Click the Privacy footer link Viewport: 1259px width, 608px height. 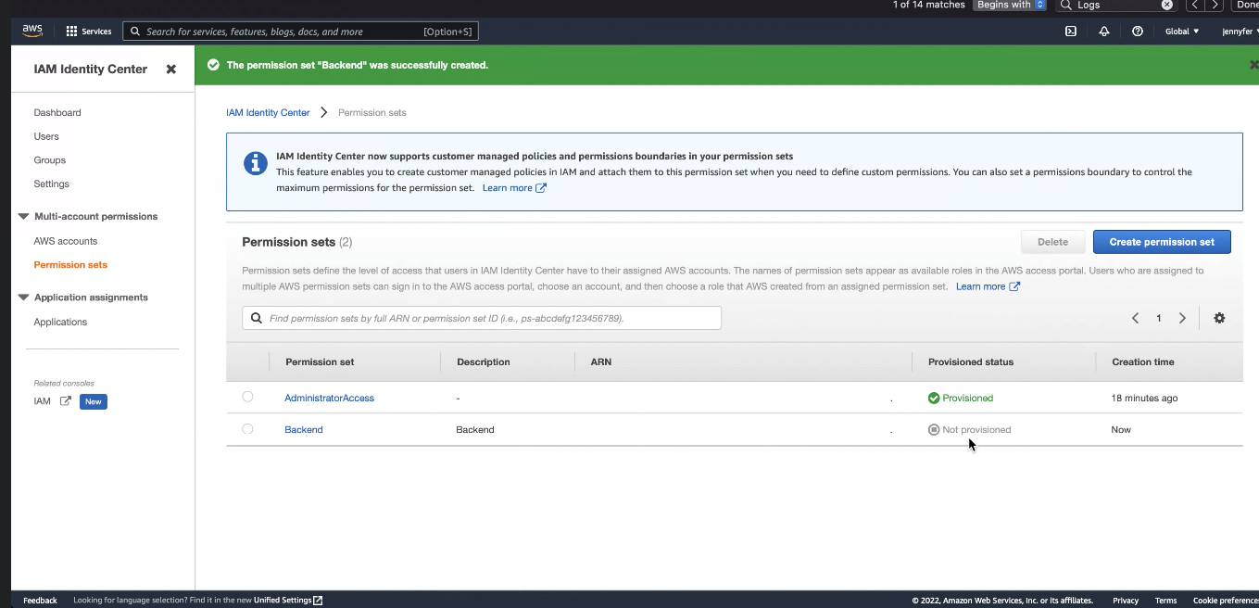point(1126,601)
